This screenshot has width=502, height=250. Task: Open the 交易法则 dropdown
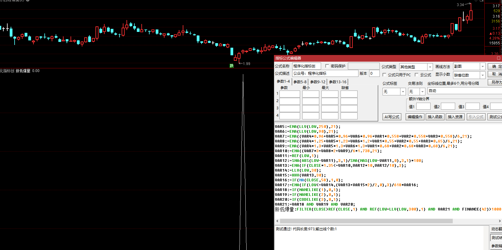click(422, 92)
